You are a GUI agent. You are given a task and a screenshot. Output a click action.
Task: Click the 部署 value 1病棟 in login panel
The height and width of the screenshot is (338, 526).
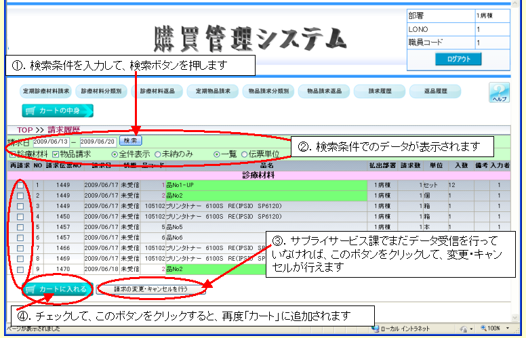coord(485,16)
